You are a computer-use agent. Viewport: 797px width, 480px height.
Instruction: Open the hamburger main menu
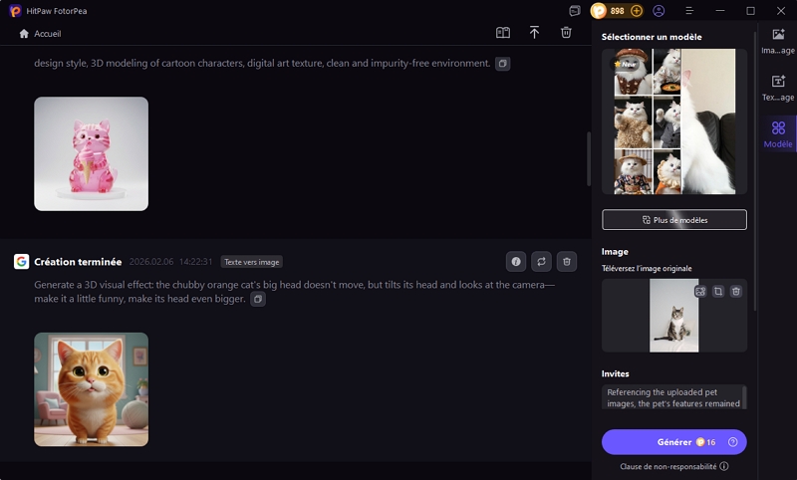point(689,11)
